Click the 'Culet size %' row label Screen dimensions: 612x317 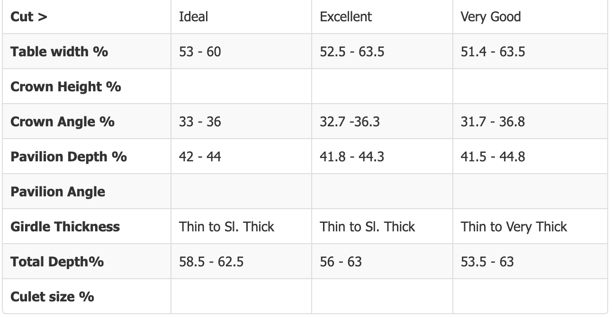(52, 297)
